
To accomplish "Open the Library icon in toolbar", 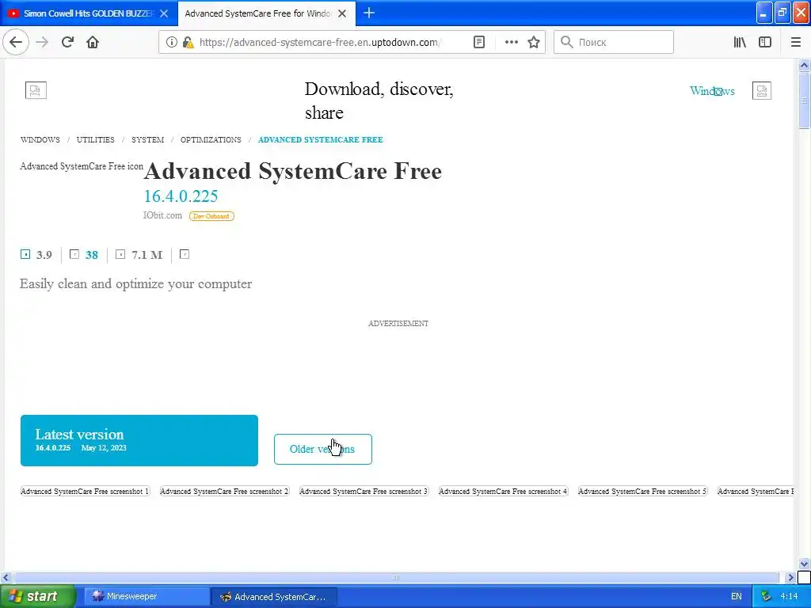I will point(740,42).
